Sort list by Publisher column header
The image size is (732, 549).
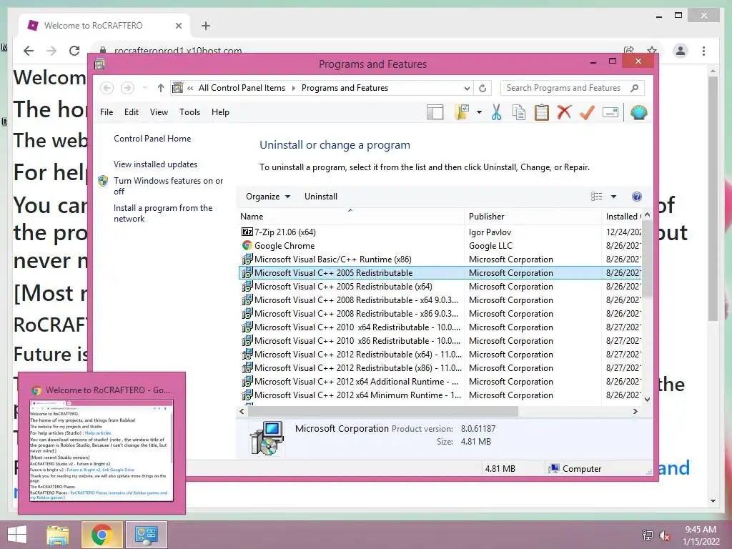(533, 217)
